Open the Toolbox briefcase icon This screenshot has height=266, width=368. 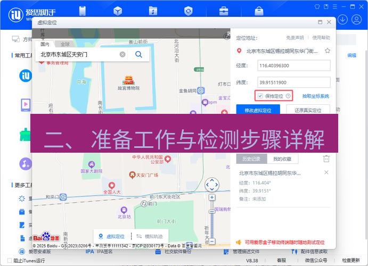(224, 11)
